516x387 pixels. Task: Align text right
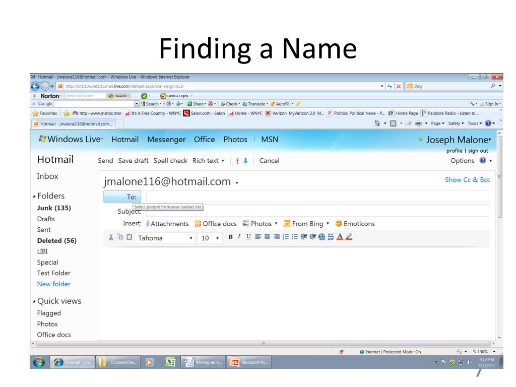coord(277,237)
